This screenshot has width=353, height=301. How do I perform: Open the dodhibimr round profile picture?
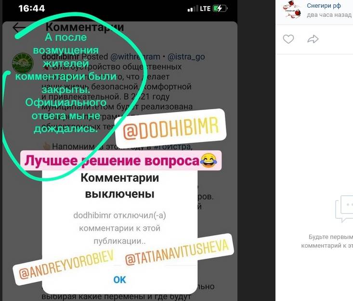[23, 63]
